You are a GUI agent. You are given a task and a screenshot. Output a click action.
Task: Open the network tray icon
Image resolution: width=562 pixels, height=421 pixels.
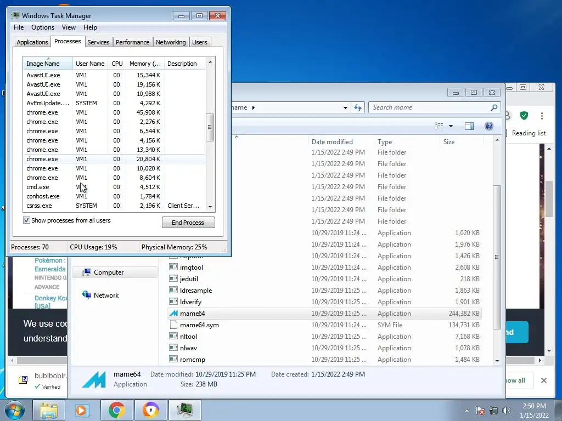pos(493,411)
